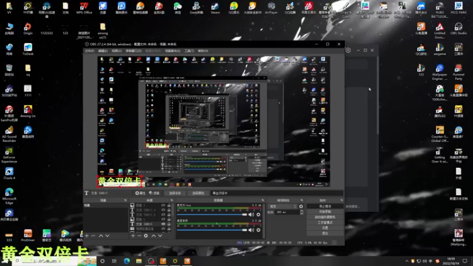Click the 开始录制 button
The height and width of the screenshot is (266, 473).
coord(325,212)
